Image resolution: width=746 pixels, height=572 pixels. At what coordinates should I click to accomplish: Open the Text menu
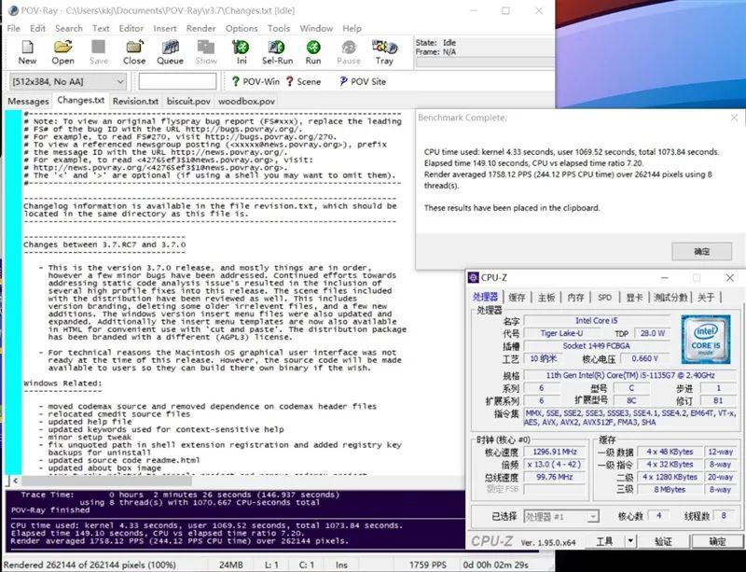click(101, 29)
